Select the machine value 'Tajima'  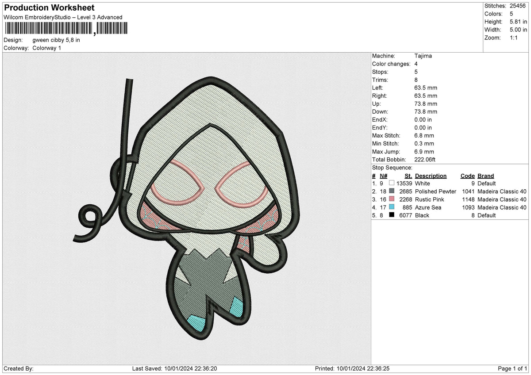(423, 56)
